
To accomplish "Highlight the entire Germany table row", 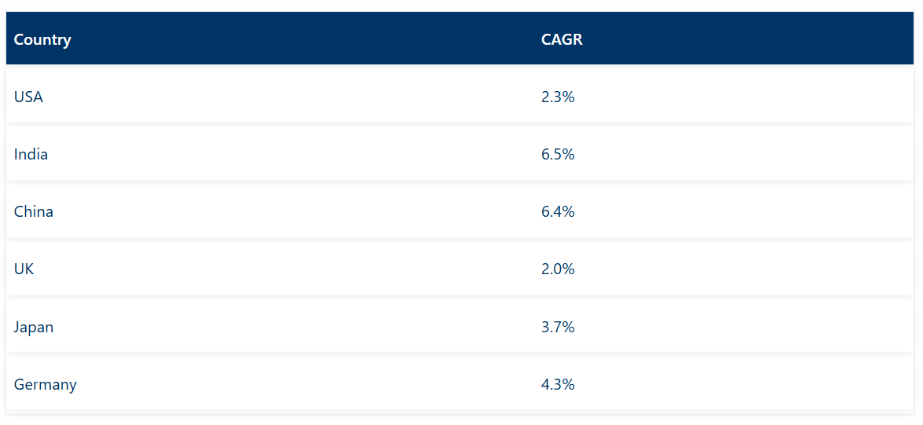I will 314,385.
